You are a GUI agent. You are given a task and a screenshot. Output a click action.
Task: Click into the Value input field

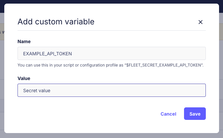click(111, 90)
